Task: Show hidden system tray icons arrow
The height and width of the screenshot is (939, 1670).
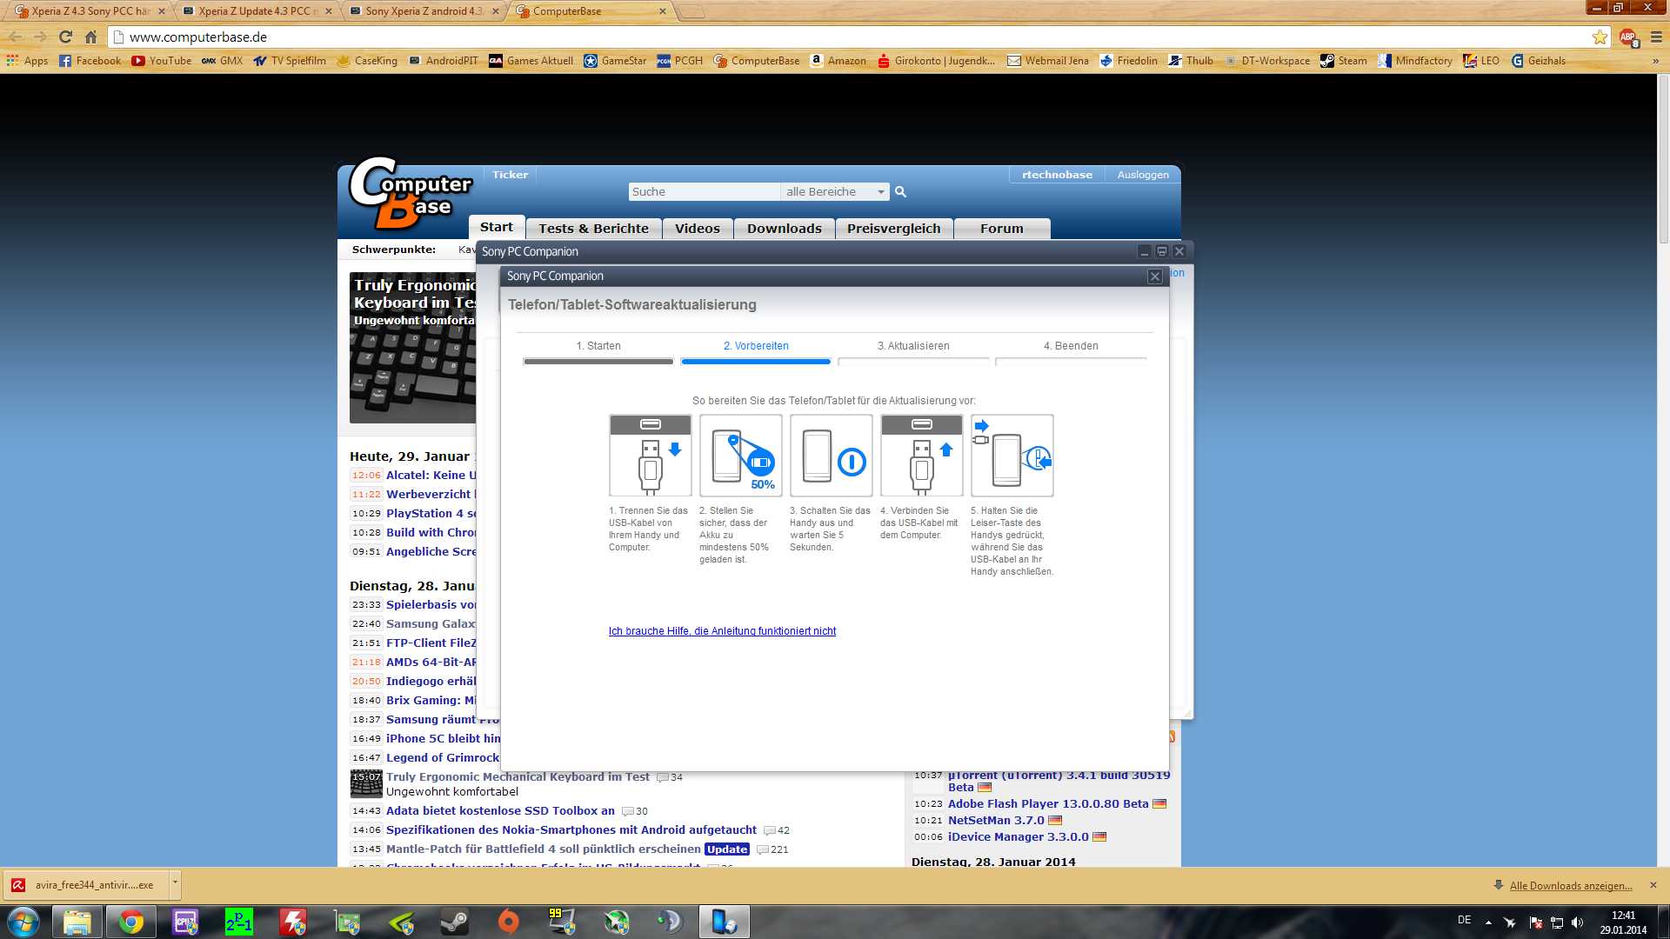Action: coord(1488,922)
